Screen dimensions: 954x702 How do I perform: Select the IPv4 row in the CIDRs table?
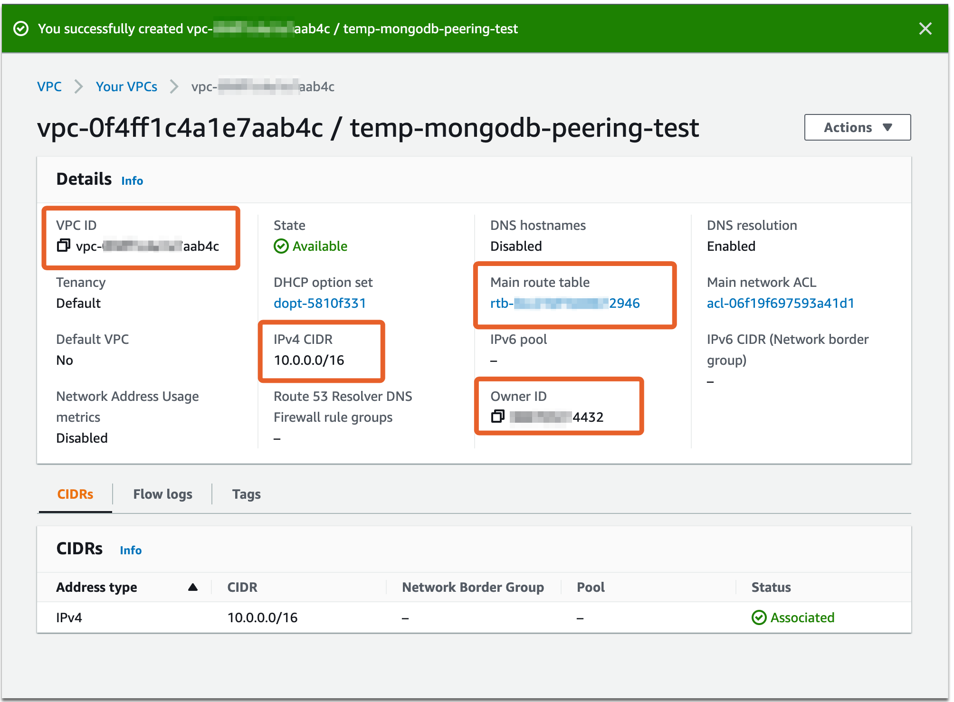point(69,617)
